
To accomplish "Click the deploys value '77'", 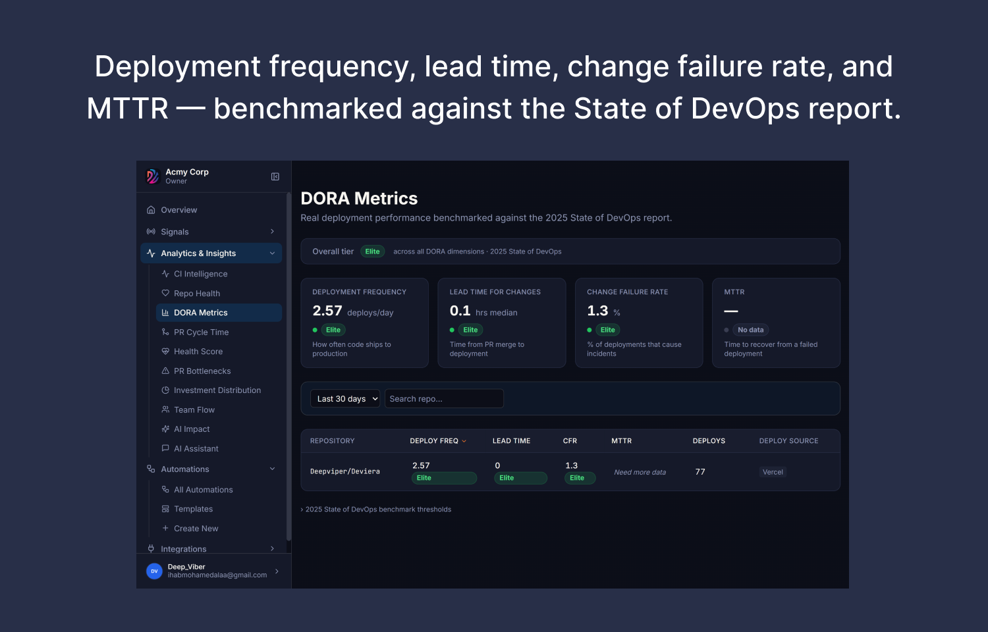I will 700,472.
